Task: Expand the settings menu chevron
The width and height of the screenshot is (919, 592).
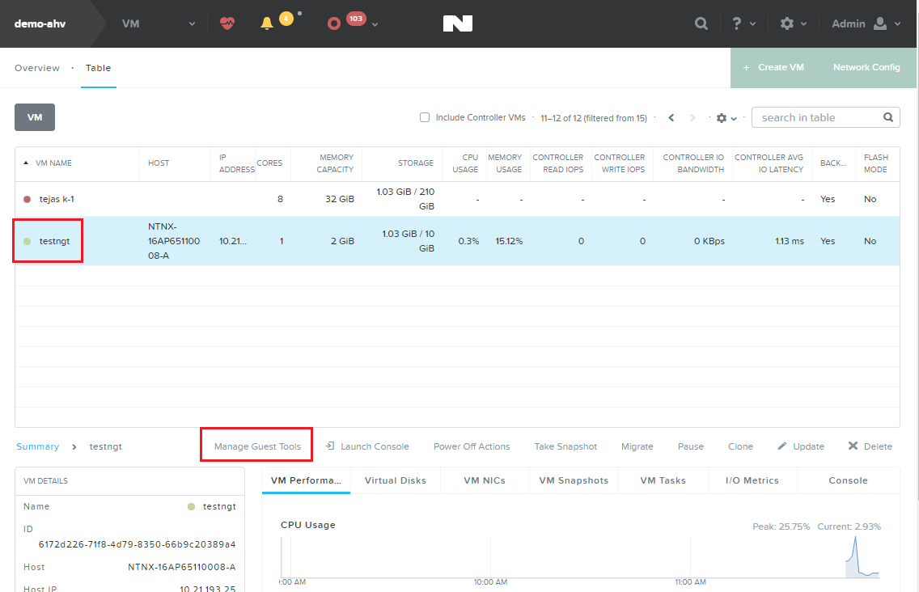Action: coord(803,24)
